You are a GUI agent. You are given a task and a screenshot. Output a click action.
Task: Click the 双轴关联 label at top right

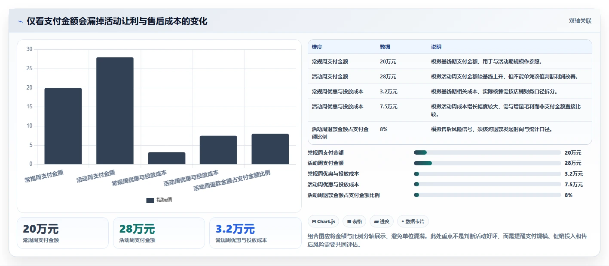click(x=580, y=21)
